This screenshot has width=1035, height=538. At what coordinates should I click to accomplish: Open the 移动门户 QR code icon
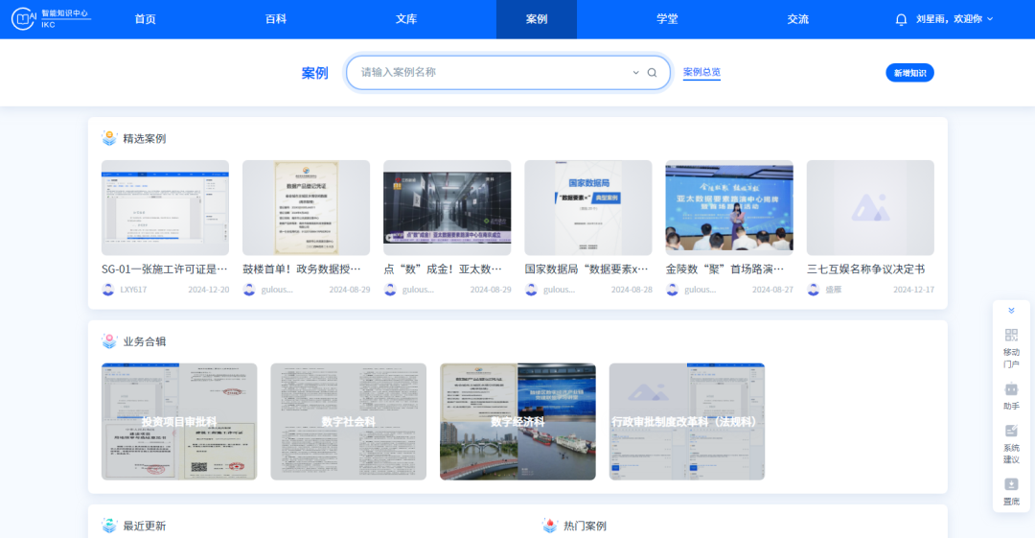coord(1011,335)
